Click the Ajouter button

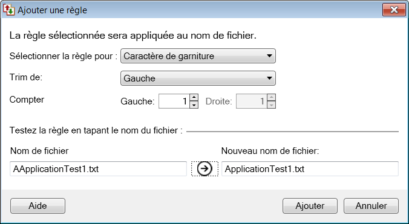point(310,206)
